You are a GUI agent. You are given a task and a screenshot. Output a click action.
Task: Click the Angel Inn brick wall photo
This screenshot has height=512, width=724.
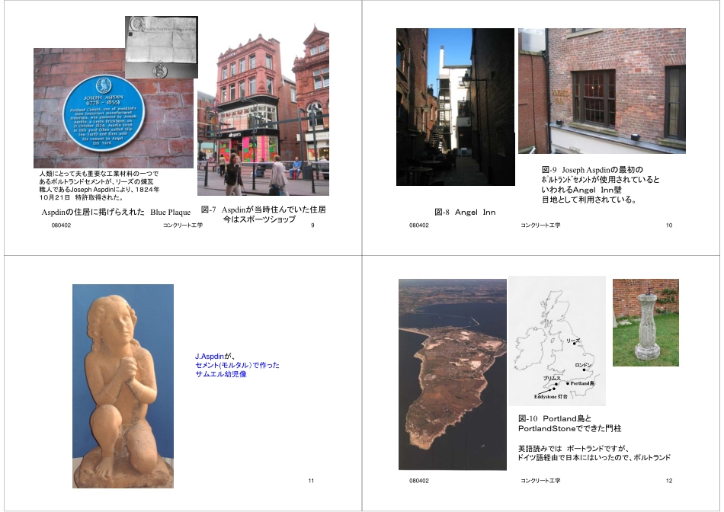pos(601,91)
